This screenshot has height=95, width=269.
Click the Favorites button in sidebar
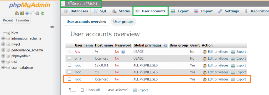[23, 20]
